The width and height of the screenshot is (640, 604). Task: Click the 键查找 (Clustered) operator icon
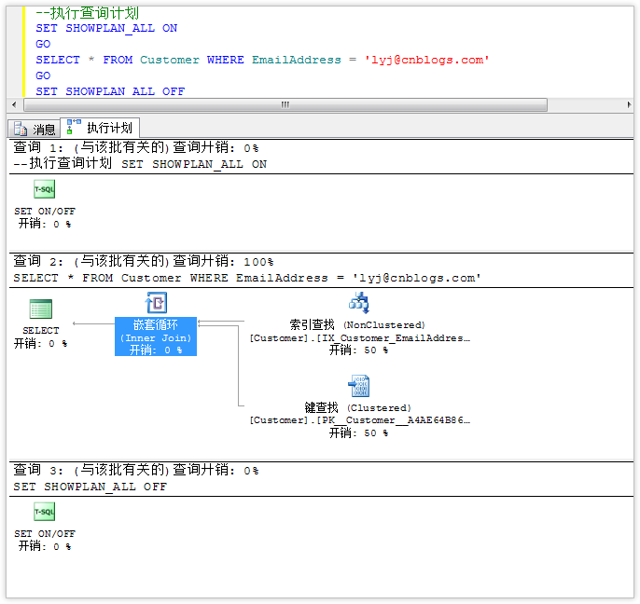(358, 385)
